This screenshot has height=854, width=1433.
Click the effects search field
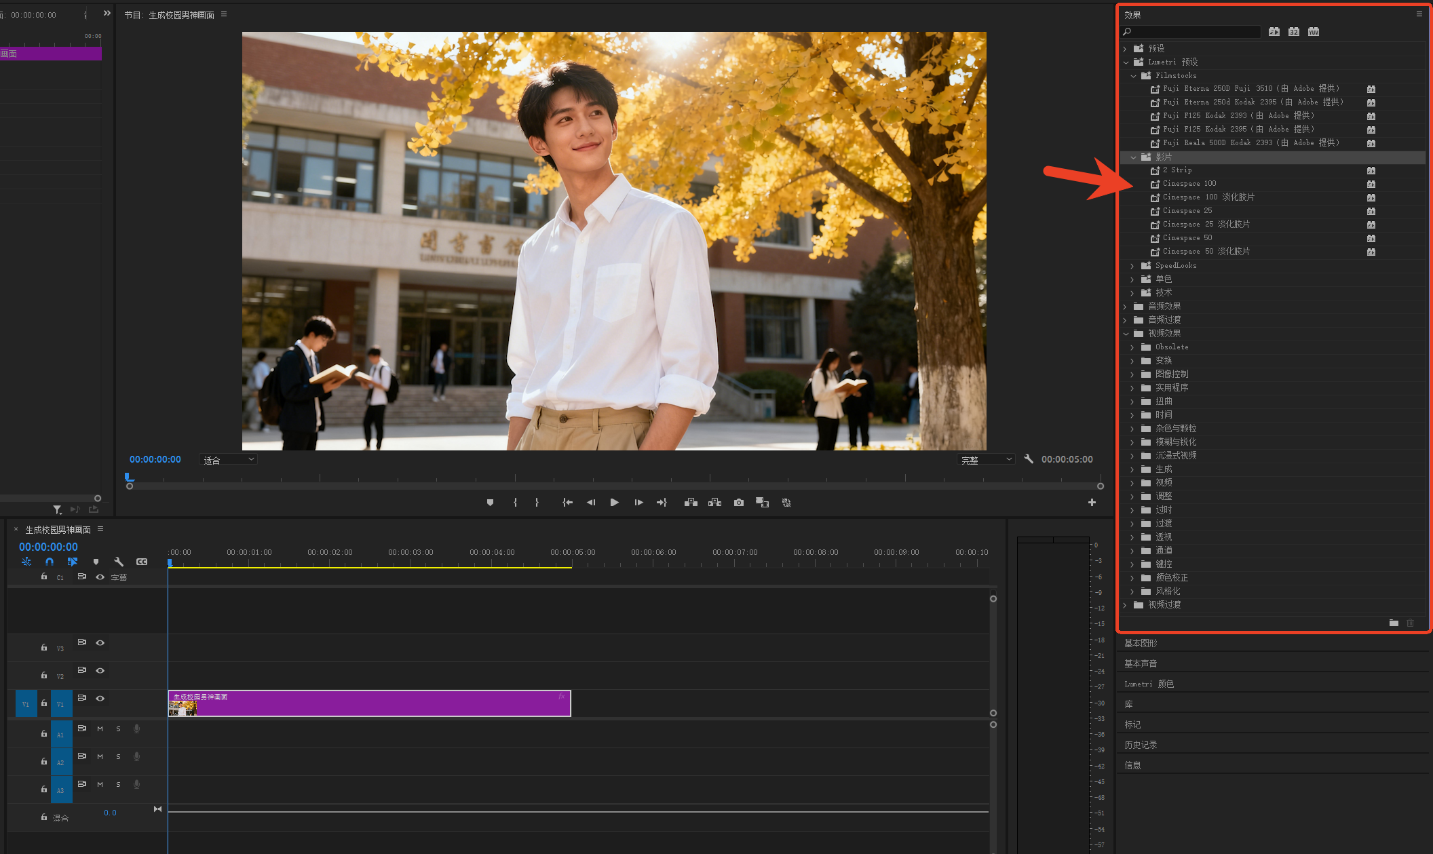(x=1194, y=32)
